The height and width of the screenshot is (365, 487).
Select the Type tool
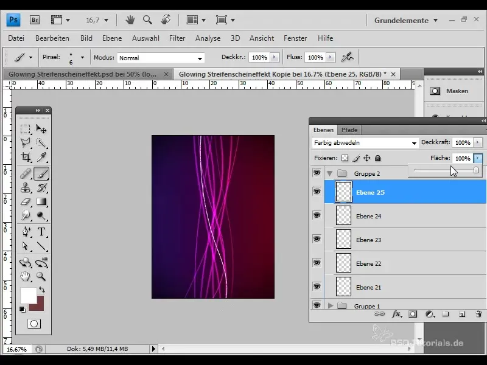[x=41, y=232]
